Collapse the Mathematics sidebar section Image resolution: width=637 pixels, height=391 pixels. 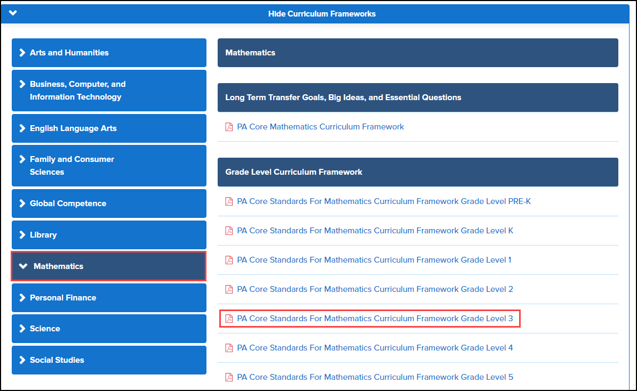109,266
